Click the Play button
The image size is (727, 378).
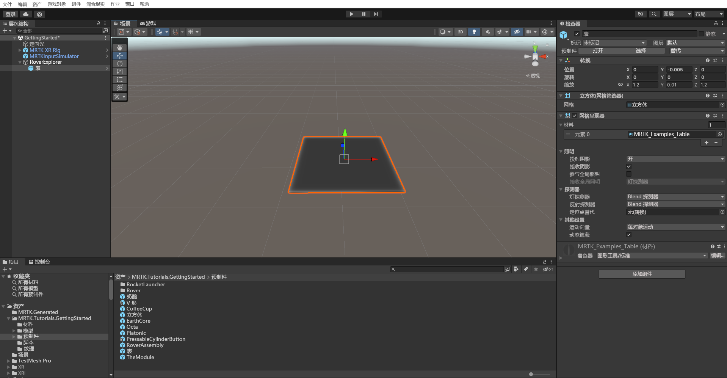click(351, 14)
